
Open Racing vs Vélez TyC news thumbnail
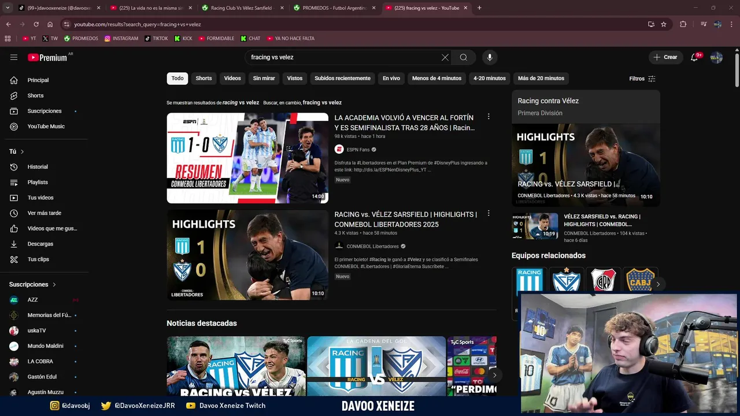[x=236, y=366]
